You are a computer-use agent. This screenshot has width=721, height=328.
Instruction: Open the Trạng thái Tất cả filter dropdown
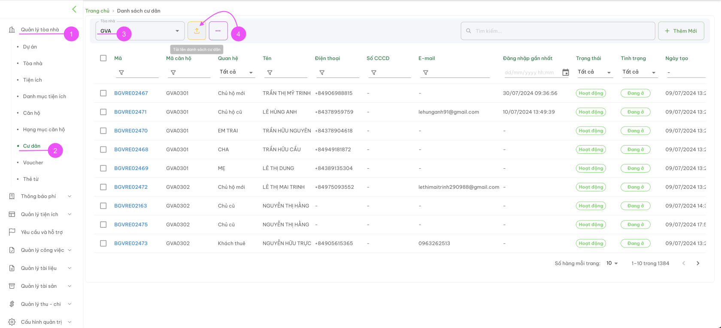coord(594,72)
